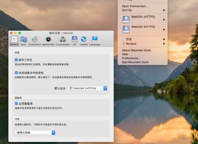198x144 pixels.
Task: Choose Preferences… from the menu
Action: [131, 58]
